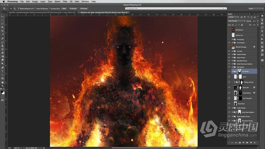Open the Info panel icon in dock

coord(262,60)
